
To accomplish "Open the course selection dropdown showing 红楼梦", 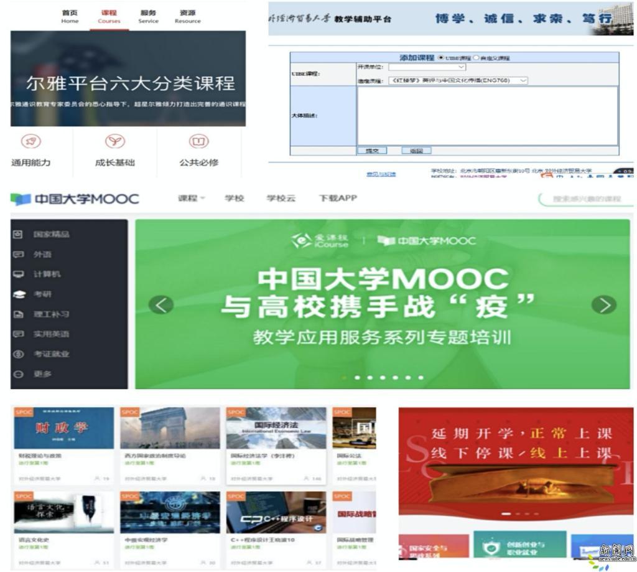I will coord(457,80).
